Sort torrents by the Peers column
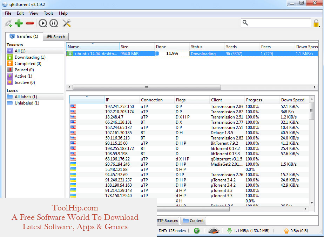The height and width of the screenshot is (237, 324). (x=277, y=47)
